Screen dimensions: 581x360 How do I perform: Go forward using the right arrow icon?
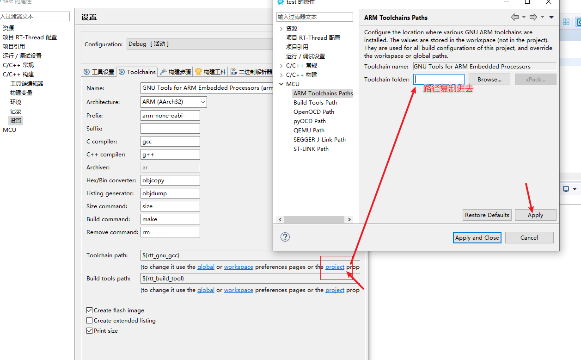coord(533,17)
